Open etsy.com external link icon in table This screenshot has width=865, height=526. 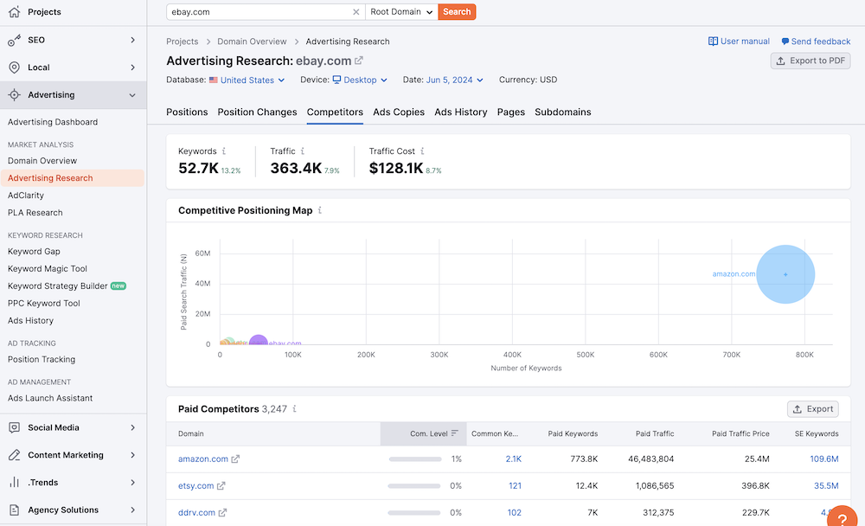[x=221, y=485]
